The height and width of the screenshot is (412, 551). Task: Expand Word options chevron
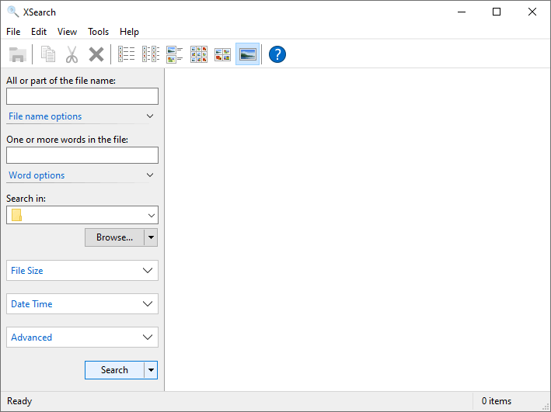[x=150, y=175]
